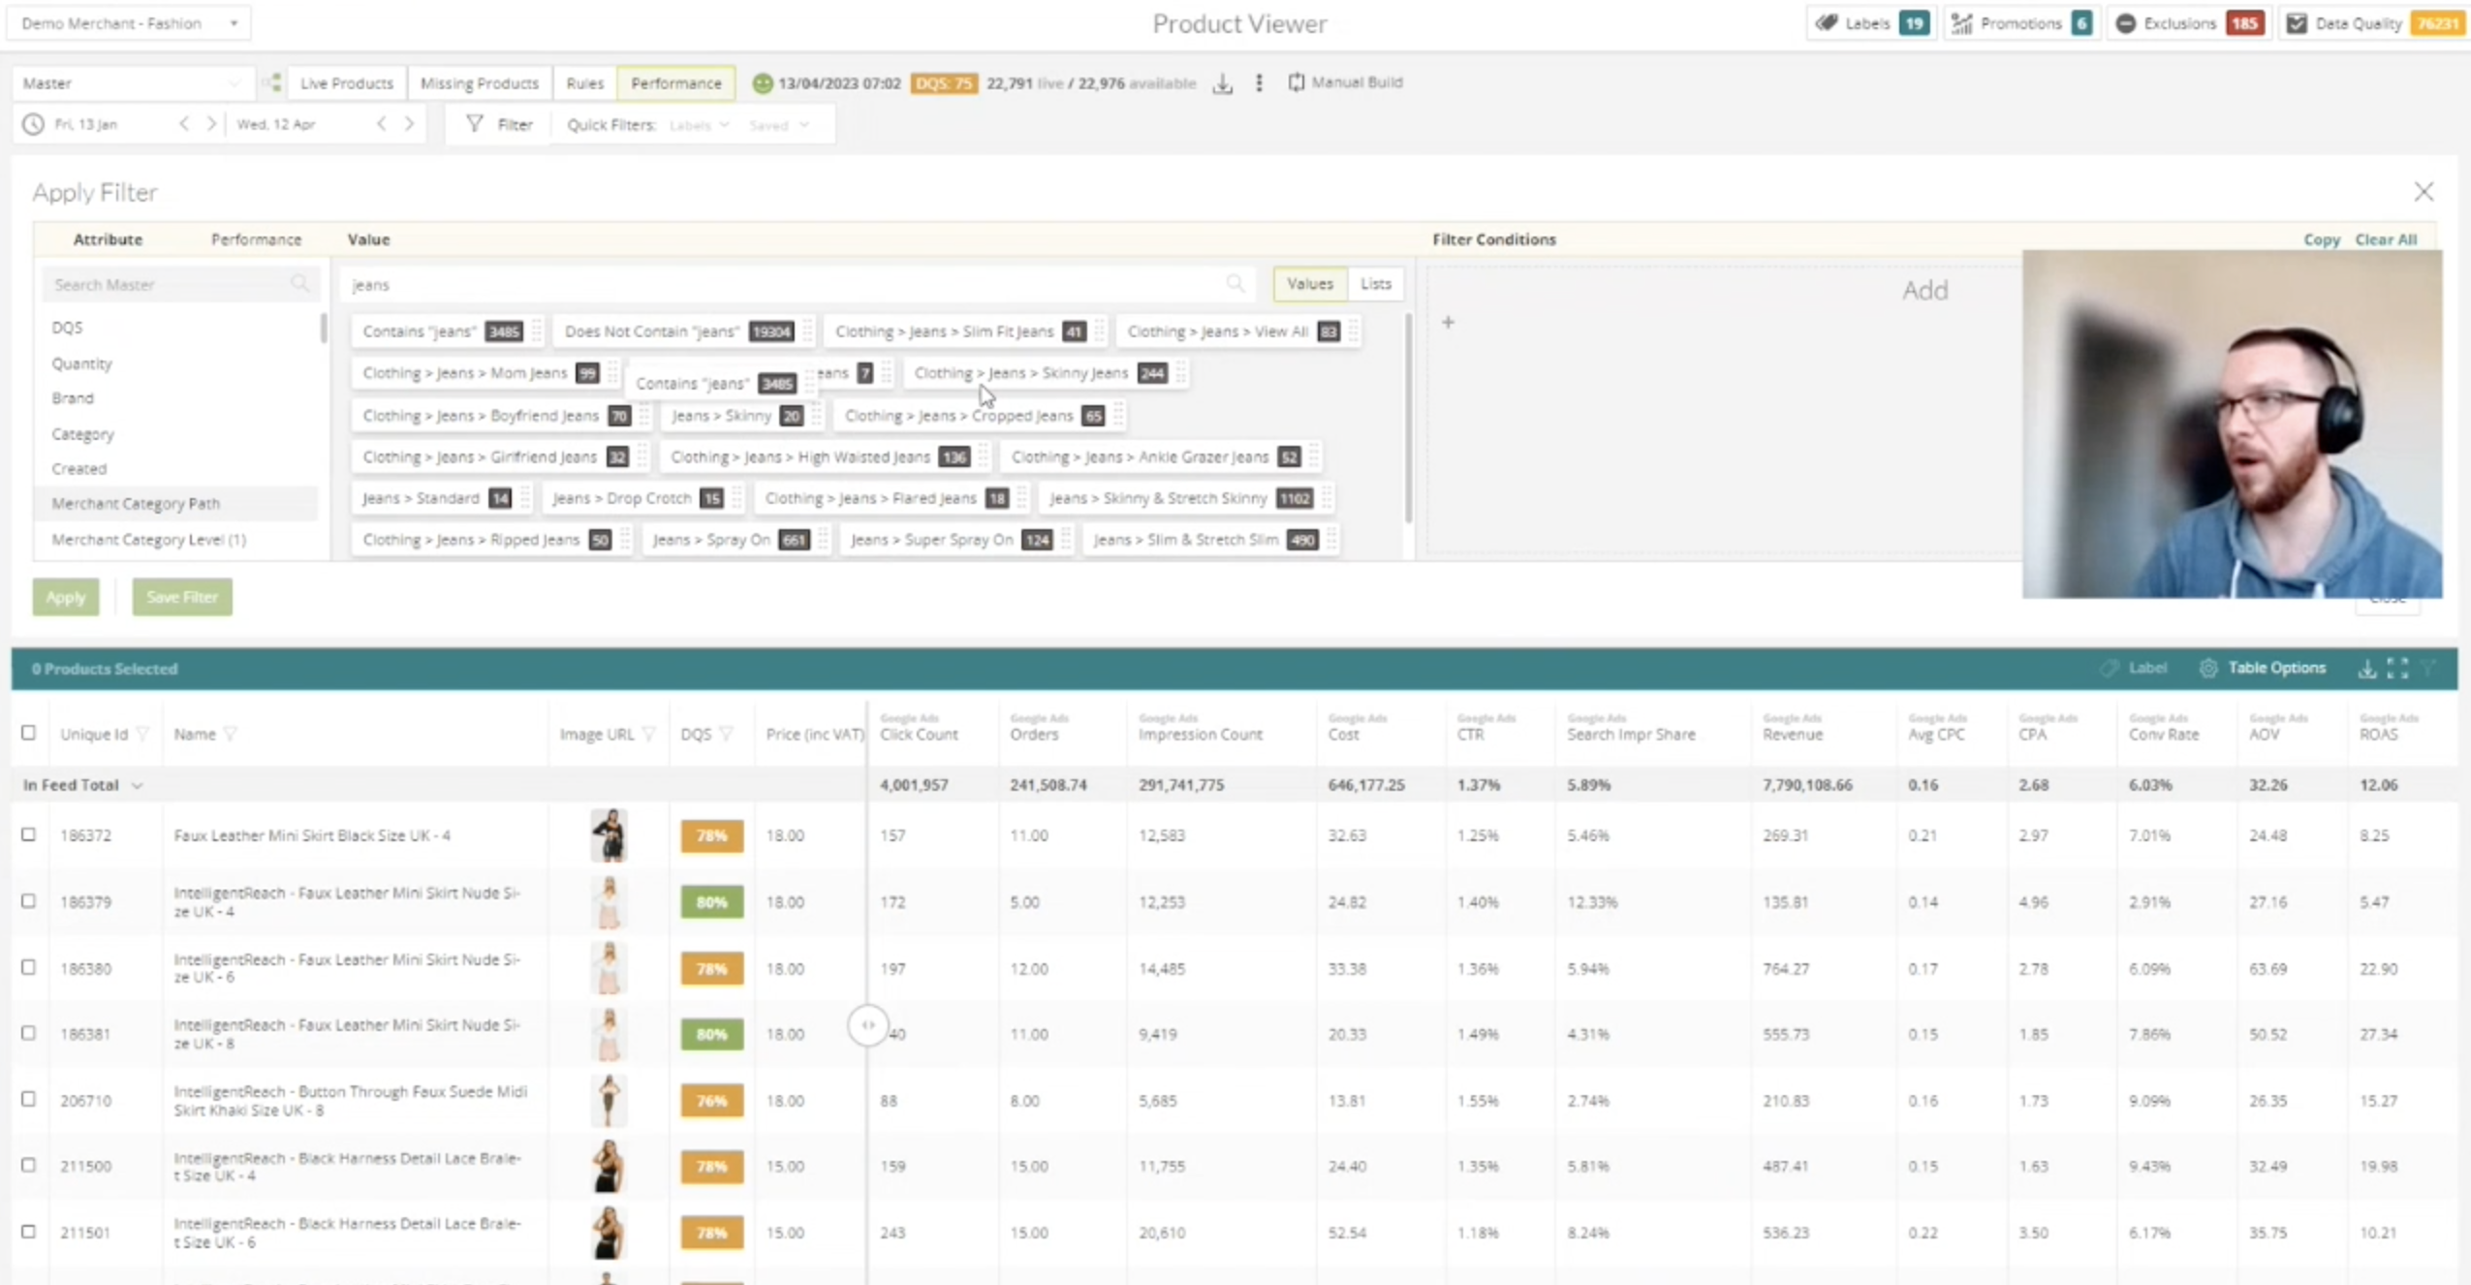Viewport: 2471px width, 1285px height.
Task: Click the attribute list scrollbar
Action: pyautogui.click(x=324, y=328)
